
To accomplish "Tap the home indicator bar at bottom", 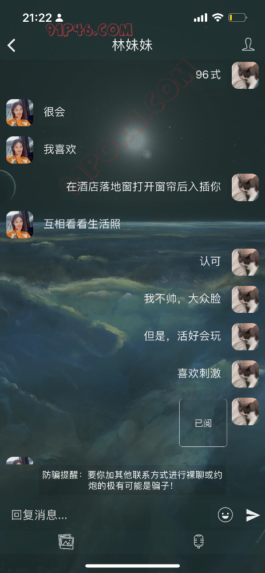I will tap(133, 566).
